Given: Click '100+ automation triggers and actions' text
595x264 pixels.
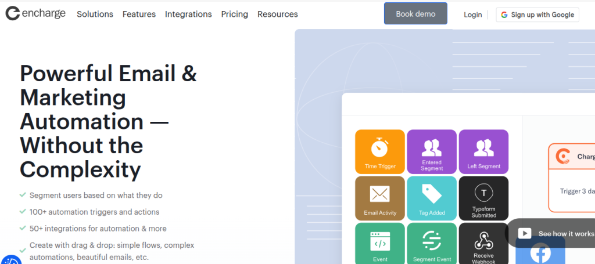Looking at the screenshot, I should click(95, 212).
